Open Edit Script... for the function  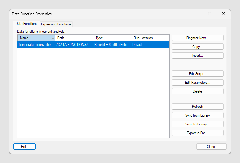coord(198,74)
